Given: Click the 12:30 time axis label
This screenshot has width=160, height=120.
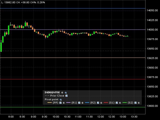Looking at the screenshot, I should [112, 117].
